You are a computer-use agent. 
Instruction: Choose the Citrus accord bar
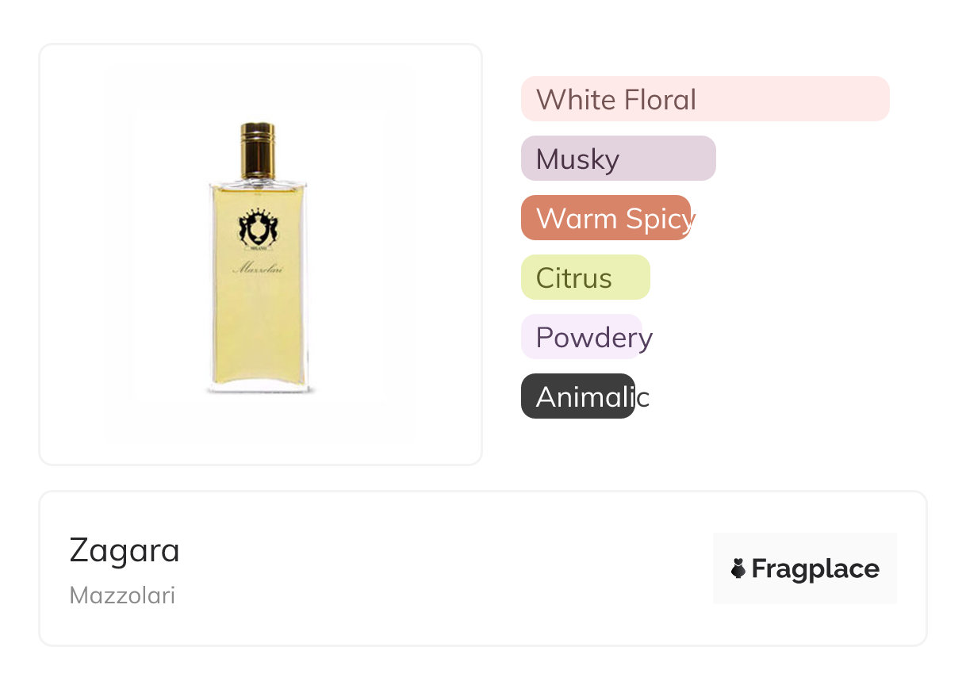(x=585, y=277)
